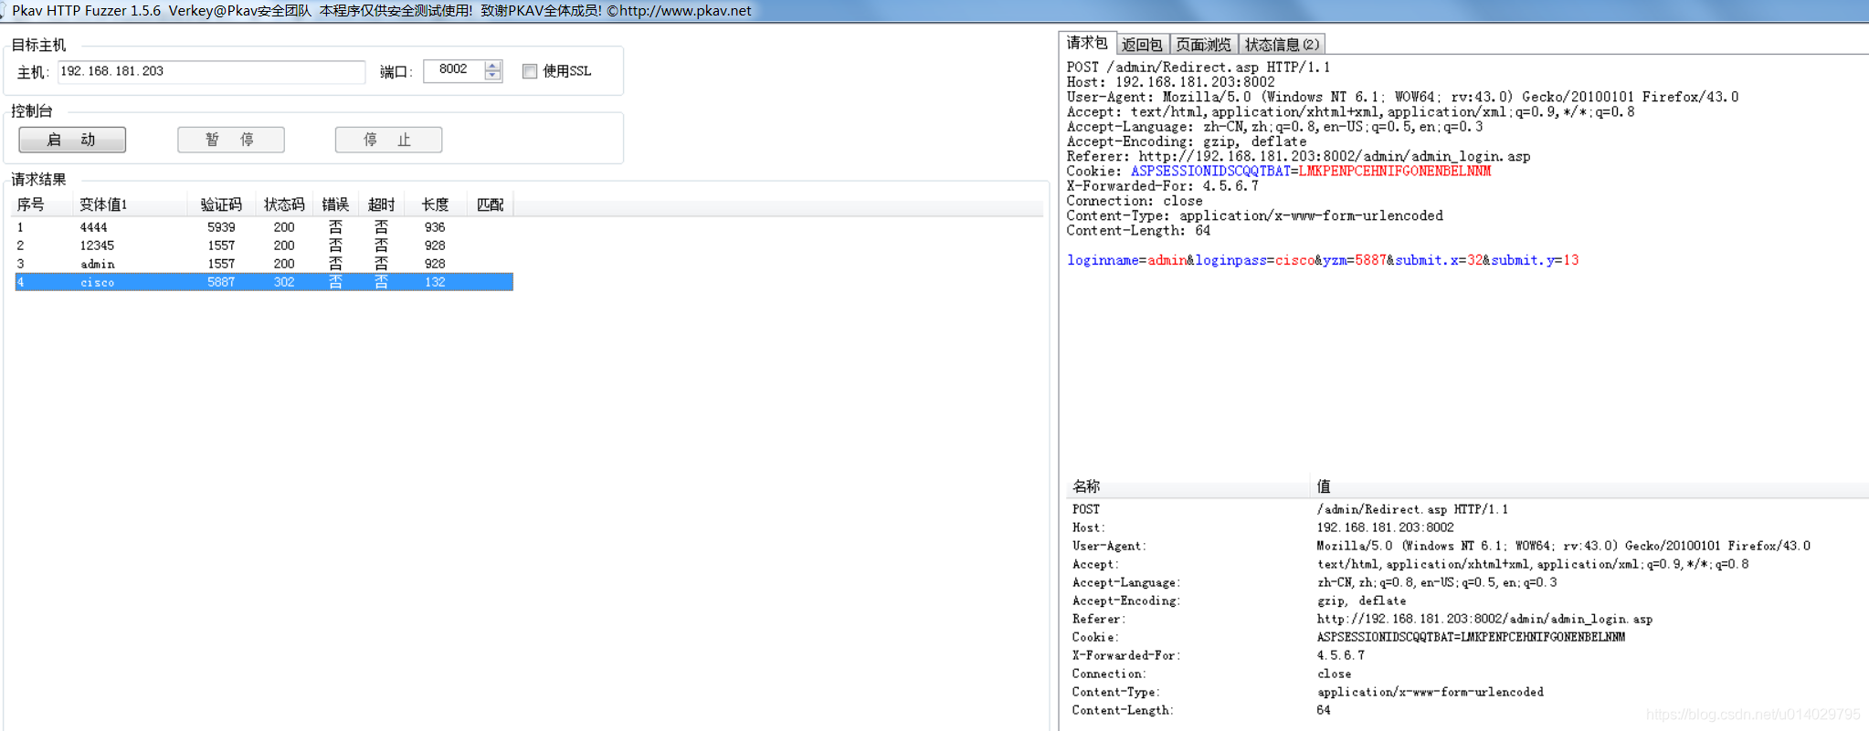Select the Cookie: row in header table
Image resolution: width=1869 pixels, height=731 pixels.
tap(1467, 637)
